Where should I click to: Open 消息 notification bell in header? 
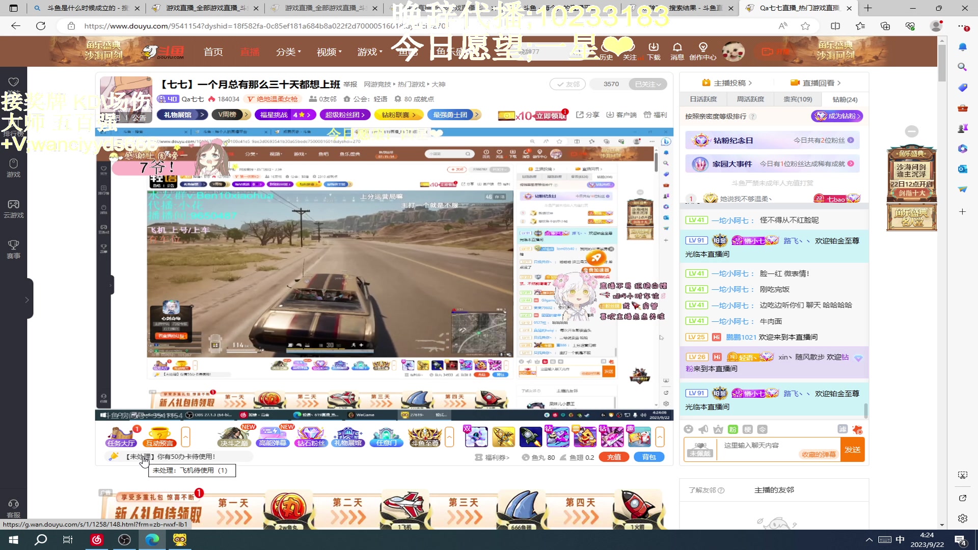coord(677,51)
